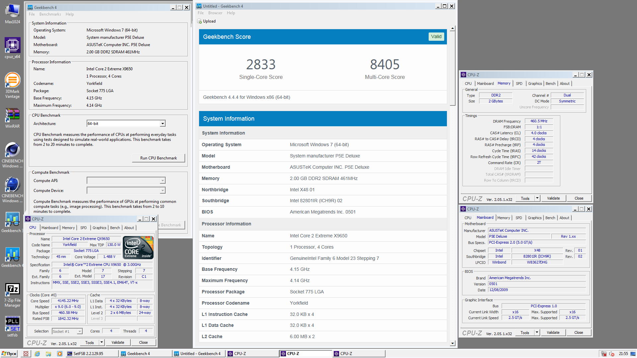This screenshot has width=637, height=358.
Task: Click scroll-down arrow in Geekbench results
Action: (x=453, y=343)
